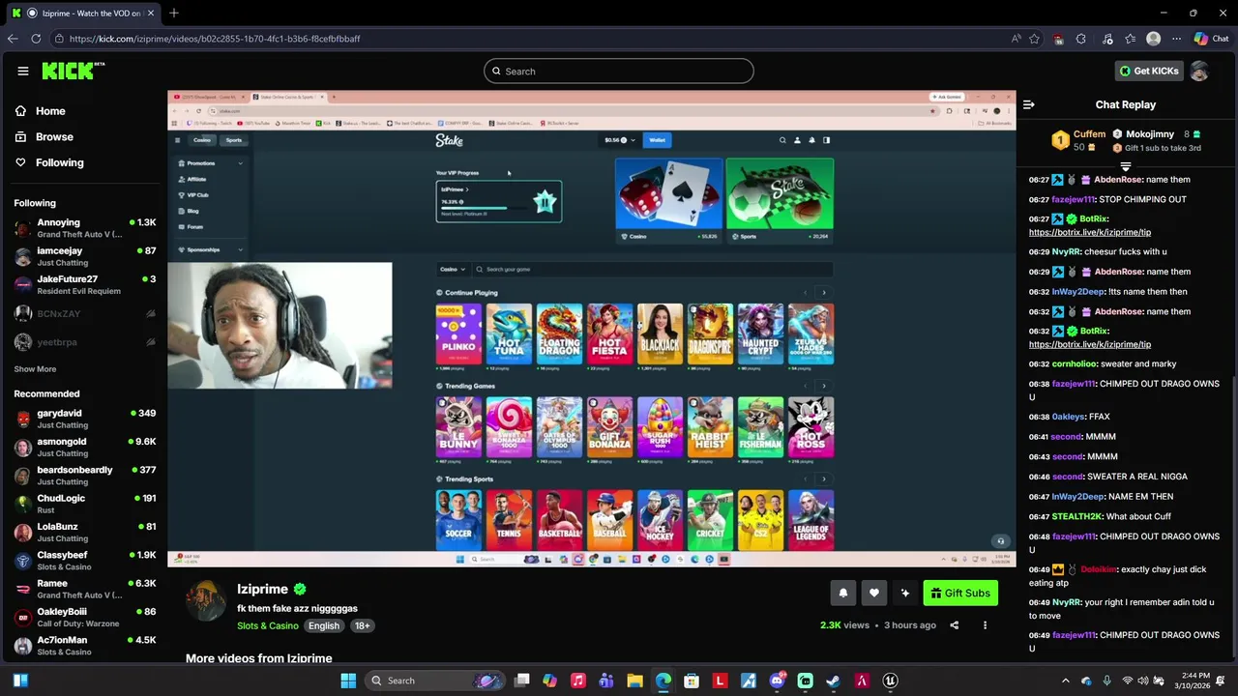The width and height of the screenshot is (1238, 696).
Task: Turn on notifications with the bell icon
Action: point(842,593)
